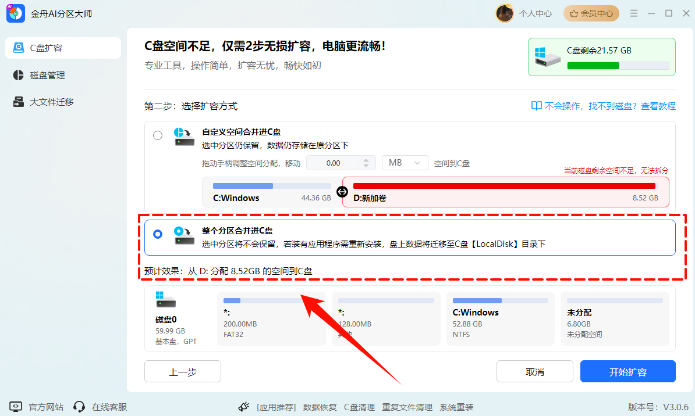695x416 pixels.
Task: Open 数据恢复 from the bottom bar
Action: point(320,407)
